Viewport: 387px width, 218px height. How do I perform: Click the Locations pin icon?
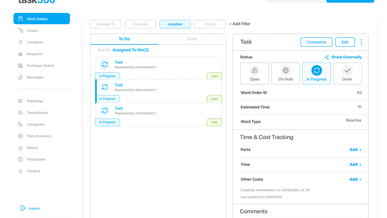[21, 42]
